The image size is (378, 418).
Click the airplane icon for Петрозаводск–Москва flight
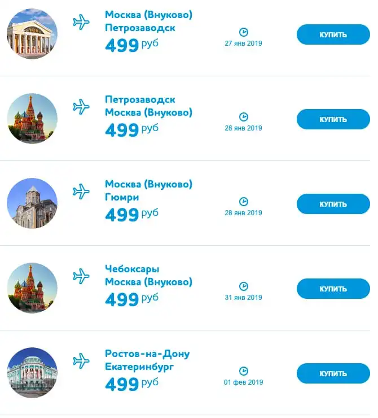click(x=81, y=107)
